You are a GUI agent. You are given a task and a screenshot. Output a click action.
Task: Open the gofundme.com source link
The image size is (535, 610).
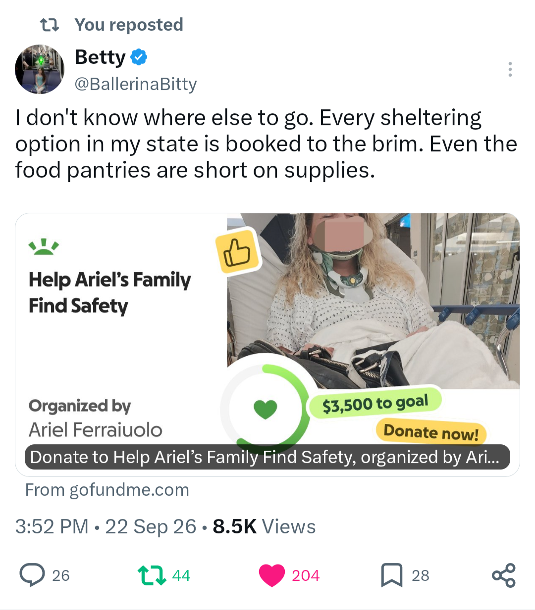pyautogui.click(x=107, y=490)
